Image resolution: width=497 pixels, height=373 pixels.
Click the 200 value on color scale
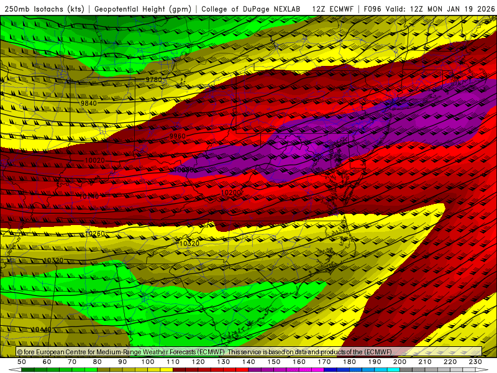click(x=400, y=362)
